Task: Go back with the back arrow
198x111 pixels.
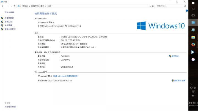Action: (3, 6)
